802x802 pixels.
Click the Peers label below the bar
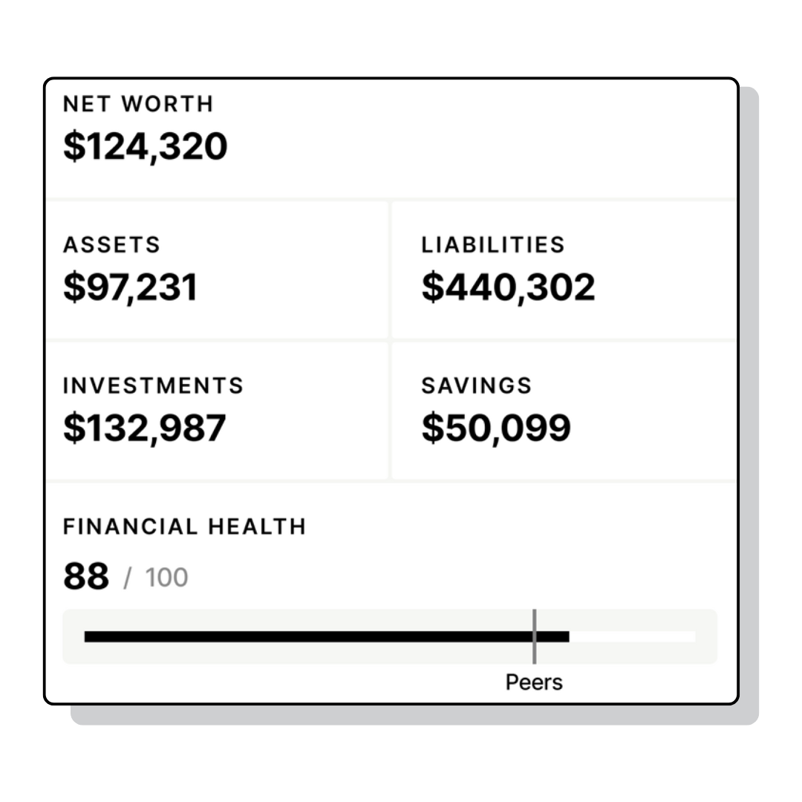[x=534, y=682]
